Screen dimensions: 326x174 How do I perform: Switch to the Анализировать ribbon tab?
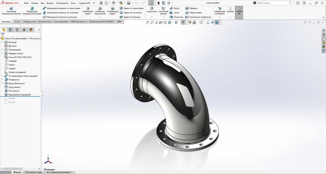(x=61, y=22)
